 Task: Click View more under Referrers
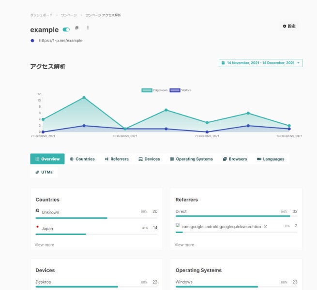[x=184, y=245]
